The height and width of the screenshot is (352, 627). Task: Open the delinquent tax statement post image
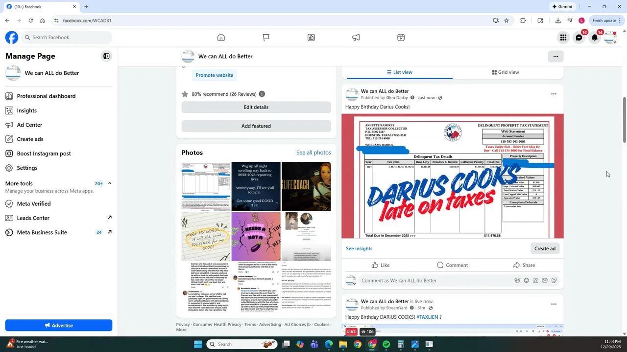[453, 176]
